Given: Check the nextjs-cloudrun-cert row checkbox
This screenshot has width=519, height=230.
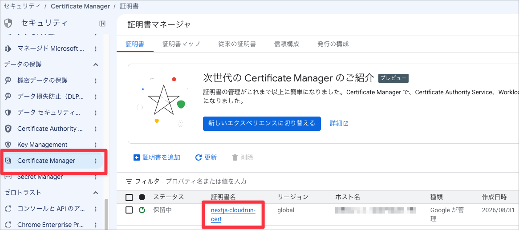Looking at the screenshot, I should 129,210.
